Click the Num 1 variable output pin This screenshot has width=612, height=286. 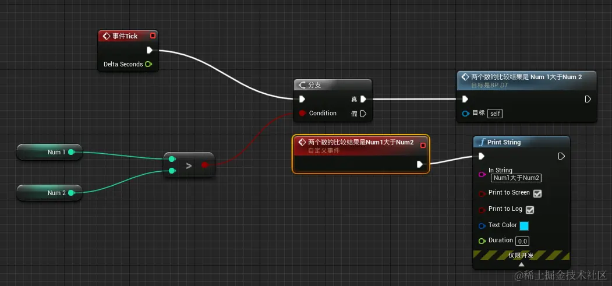pos(71,152)
